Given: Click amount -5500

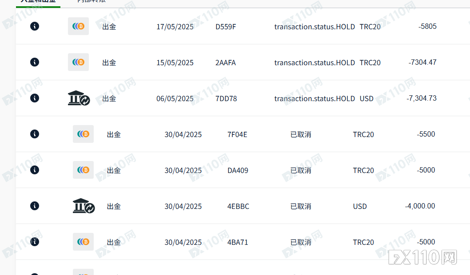Looking at the screenshot, I should coord(426,134).
